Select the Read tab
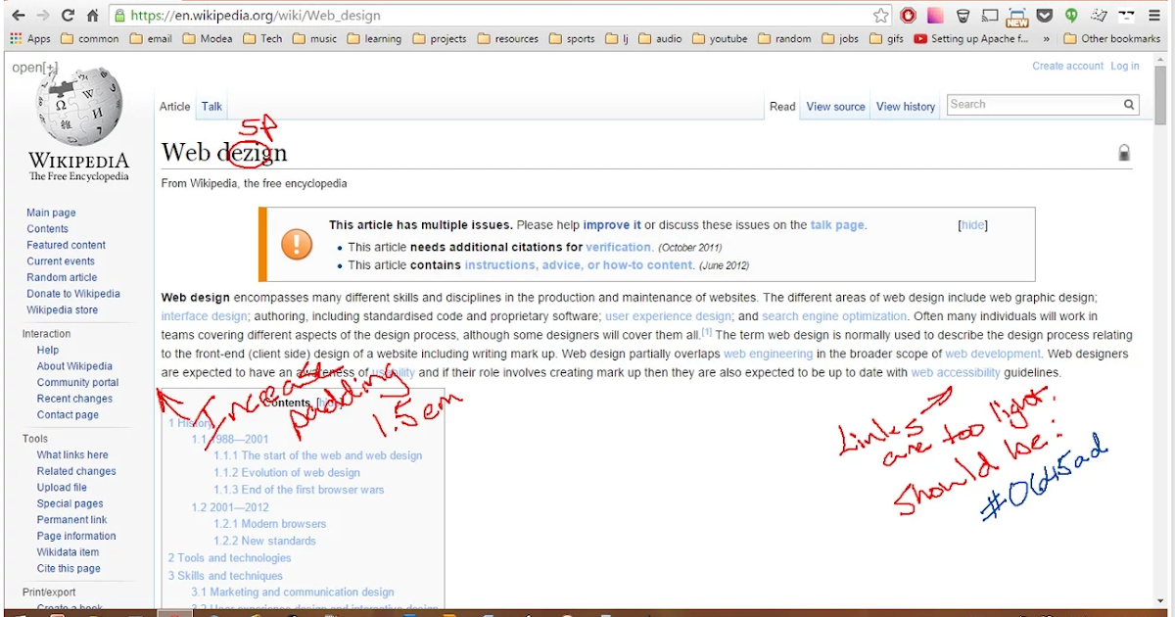 coord(782,107)
